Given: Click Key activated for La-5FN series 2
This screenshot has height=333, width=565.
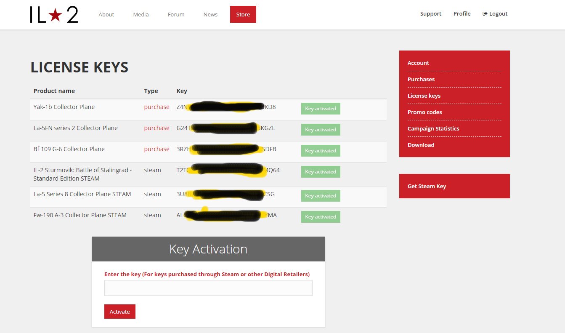Looking at the screenshot, I should coord(321,130).
